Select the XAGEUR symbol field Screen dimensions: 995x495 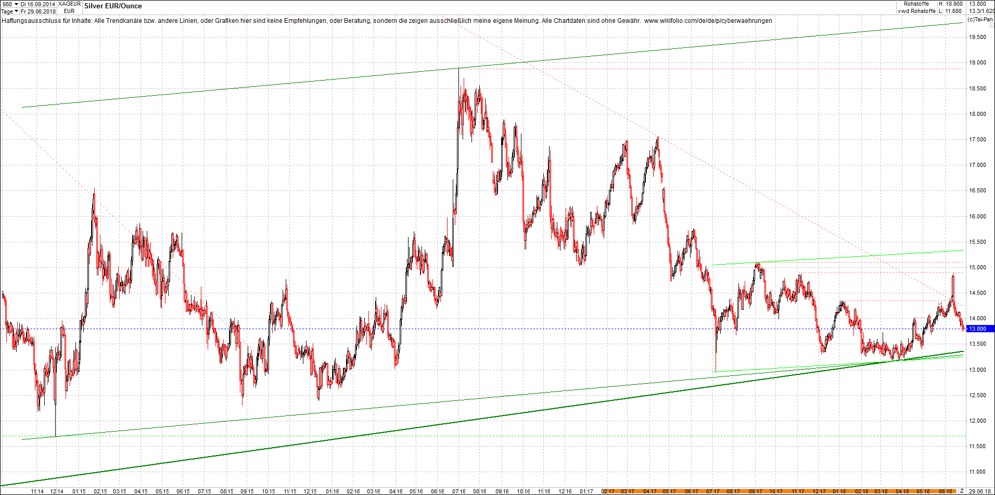(69, 4)
